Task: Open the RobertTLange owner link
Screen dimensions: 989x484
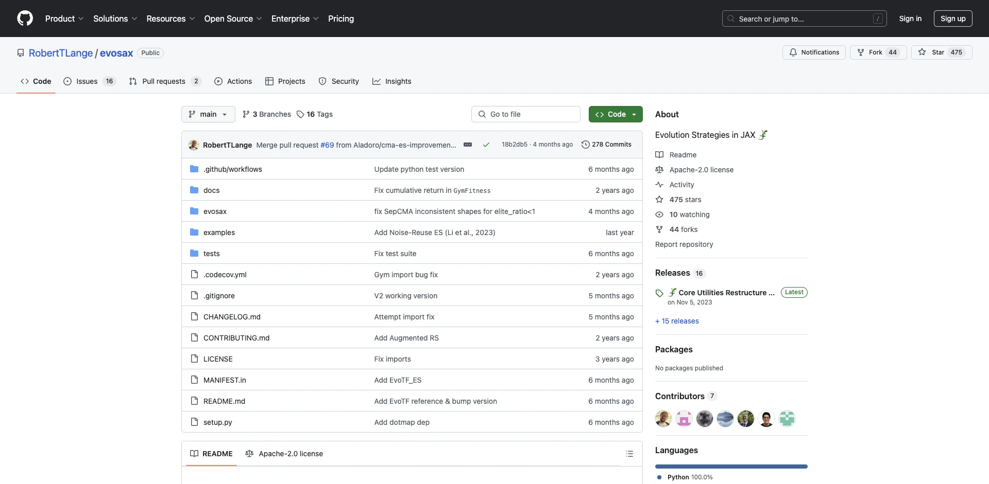Action: 61,53
